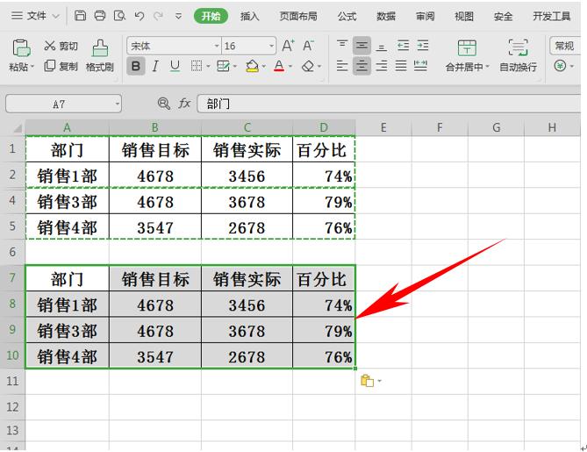The image size is (587, 452).
Task: Undo the last action
Action: pos(140,16)
